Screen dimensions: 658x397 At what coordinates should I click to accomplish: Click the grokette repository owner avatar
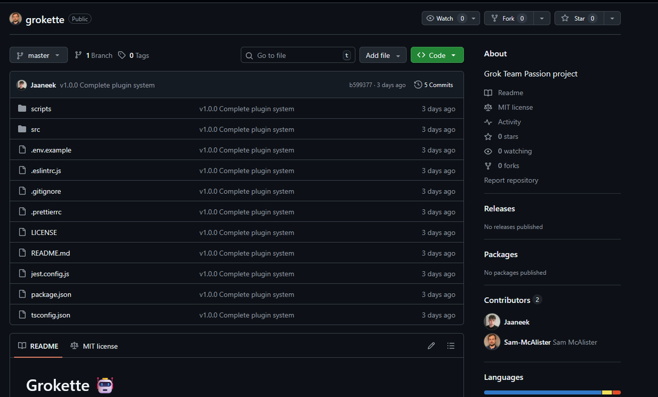coord(16,19)
